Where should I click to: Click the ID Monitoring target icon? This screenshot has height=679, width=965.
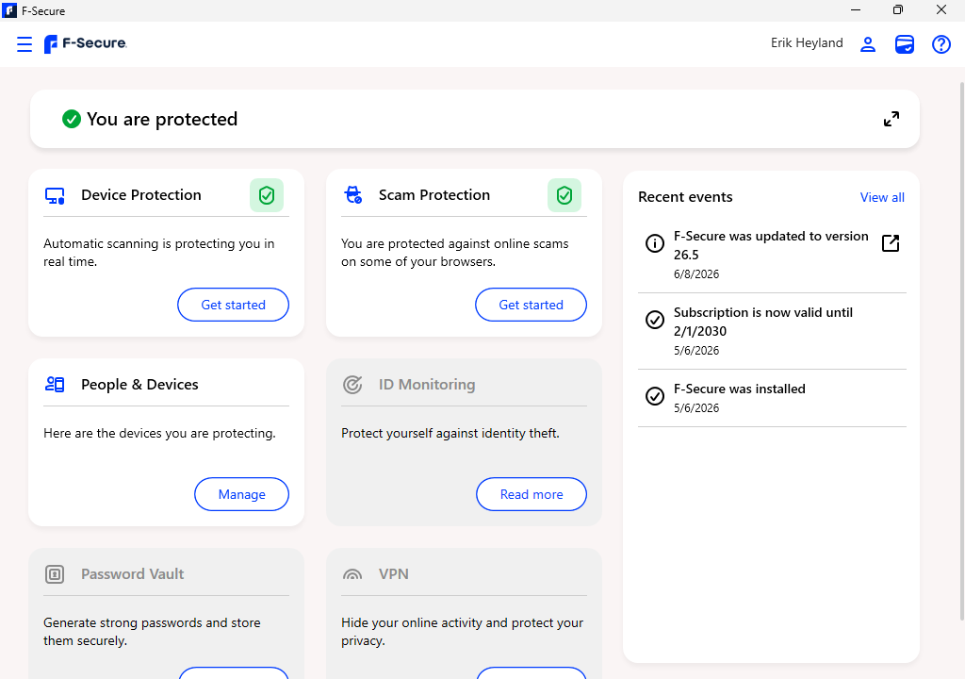click(x=352, y=385)
